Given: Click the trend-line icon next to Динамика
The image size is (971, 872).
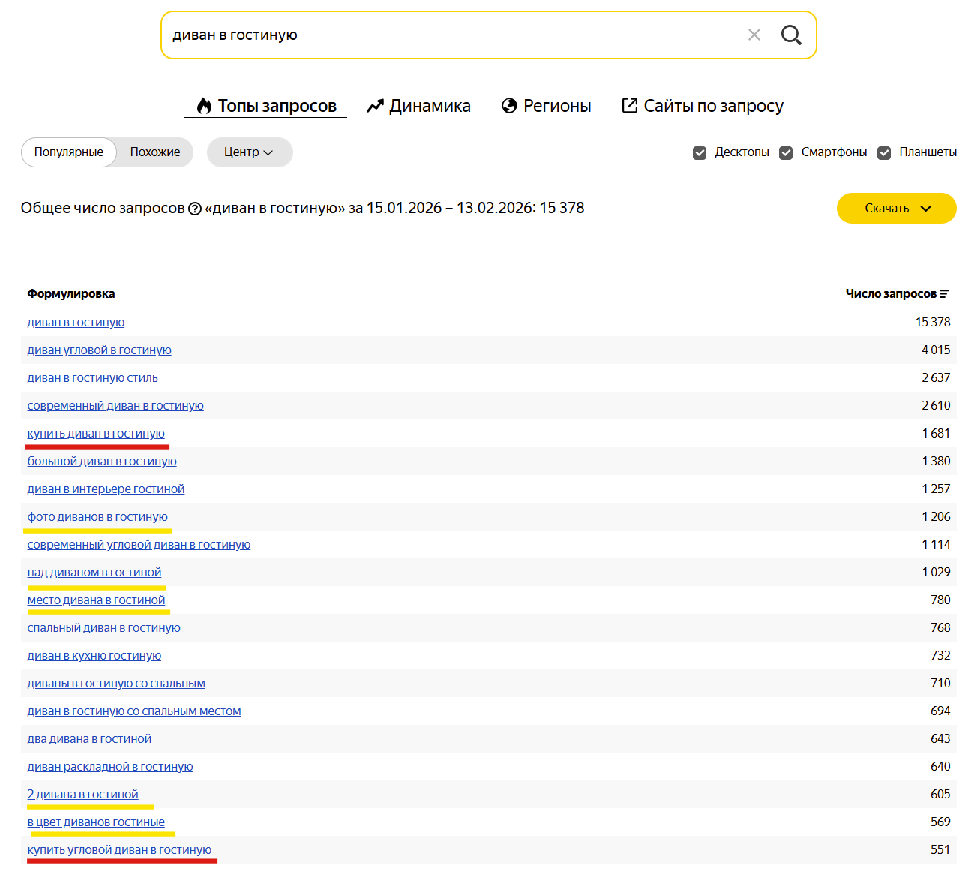Looking at the screenshot, I should point(374,105).
